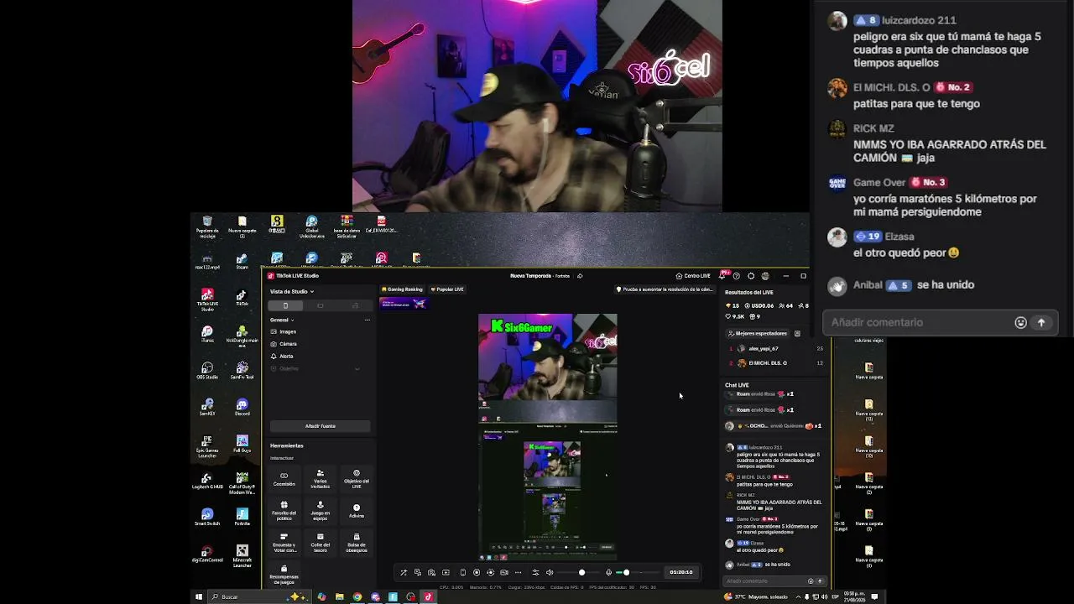Open the Varios invitados tool
This screenshot has width=1074, height=604.
[x=320, y=478]
